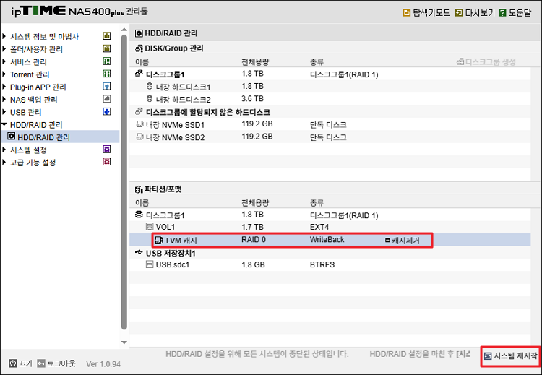Expand the 시스템 설정 menu arrow

point(5,150)
